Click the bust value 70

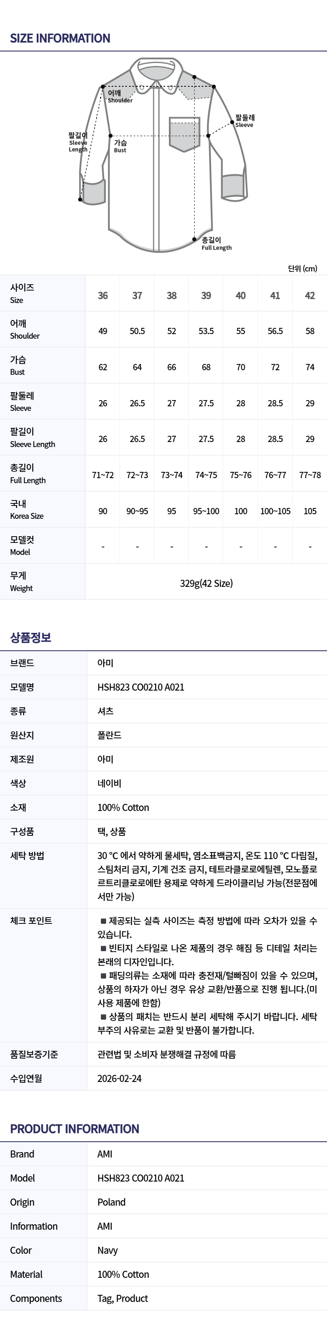[x=241, y=367]
